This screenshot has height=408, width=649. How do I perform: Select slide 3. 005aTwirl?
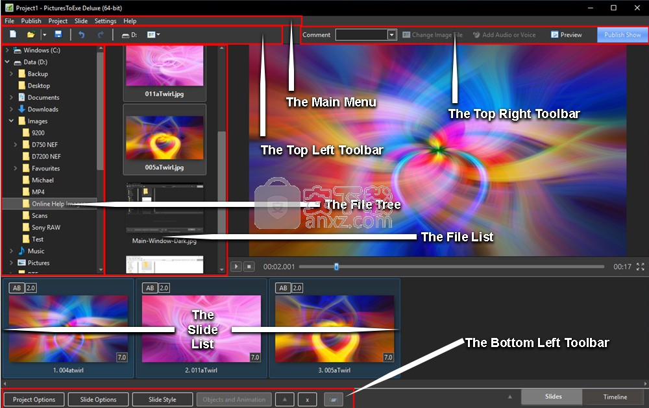[x=334, y=329]
